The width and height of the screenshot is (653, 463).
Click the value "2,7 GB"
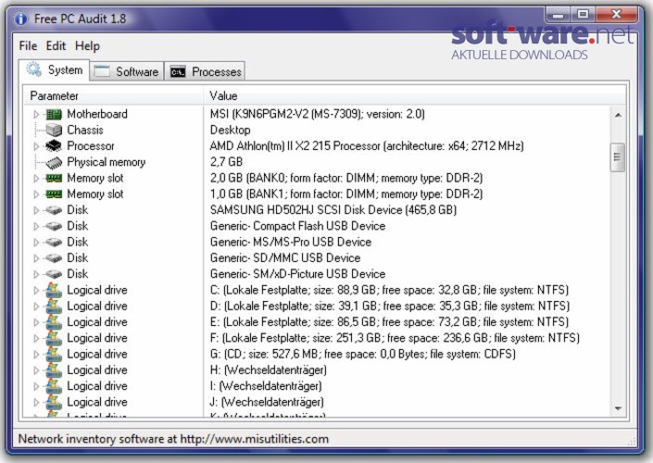[x=226, y=162]
